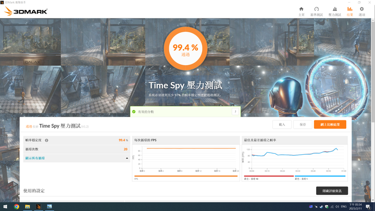Click the Steam tray icon
The image size is (375, 211).
(321, 207)
